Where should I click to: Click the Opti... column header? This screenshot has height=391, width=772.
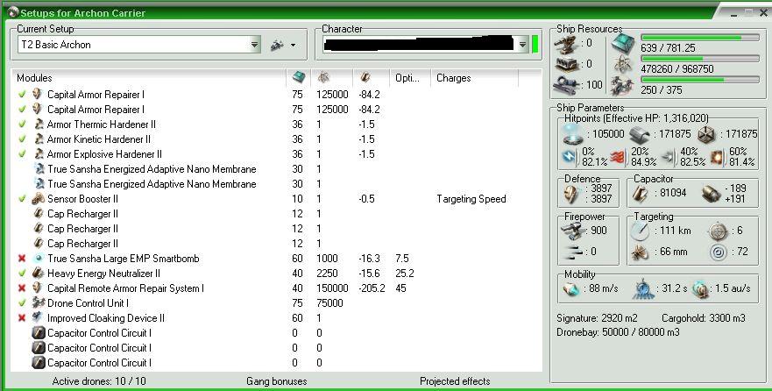point(407,78)
